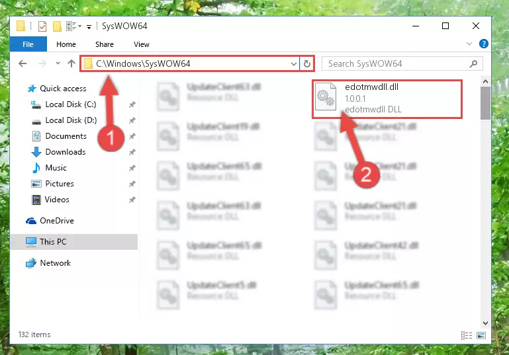The image size is (509, 355).
Task: Switch to the Share ribbon tab
Action: pyautogui.click(x=104, y=44)
